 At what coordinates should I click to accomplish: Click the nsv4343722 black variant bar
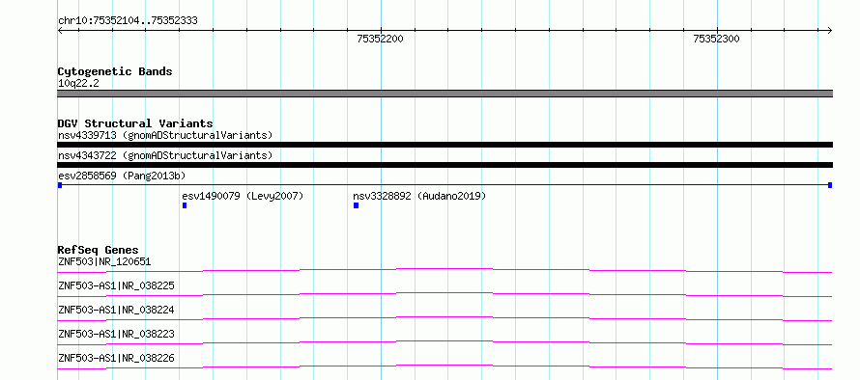coord(444,165)
